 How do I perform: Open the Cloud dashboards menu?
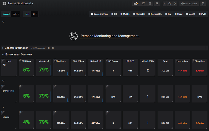coord(178,14)
